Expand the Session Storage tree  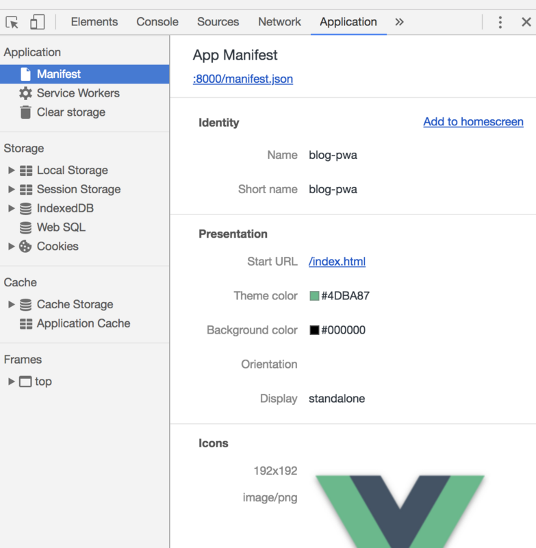tap(11, 189)
